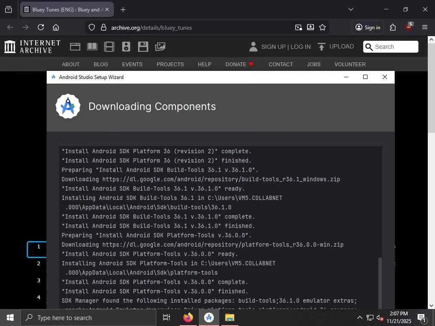Show site security padlock info
435x326 pixels.
(104, 28)
